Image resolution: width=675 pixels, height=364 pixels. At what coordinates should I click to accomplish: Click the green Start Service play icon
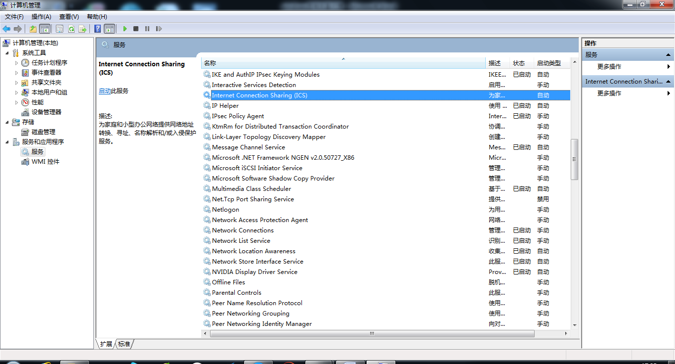point(125,29)
